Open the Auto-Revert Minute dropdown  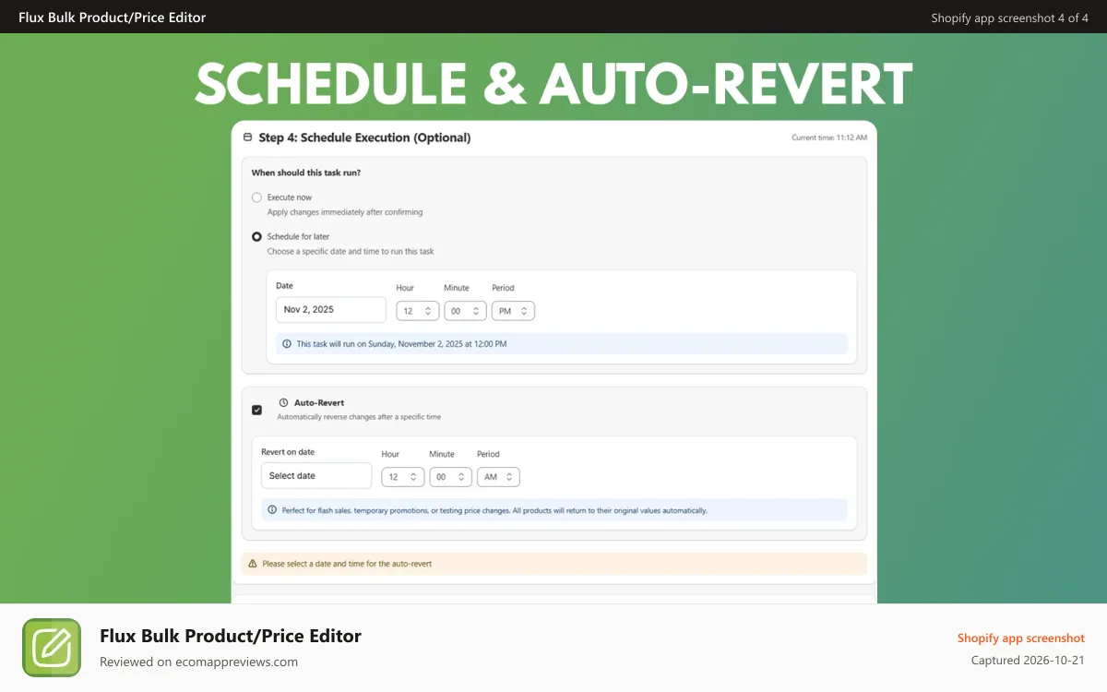pos(451,477)
